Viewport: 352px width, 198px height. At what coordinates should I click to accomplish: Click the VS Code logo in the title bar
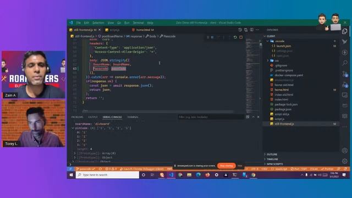71,23
